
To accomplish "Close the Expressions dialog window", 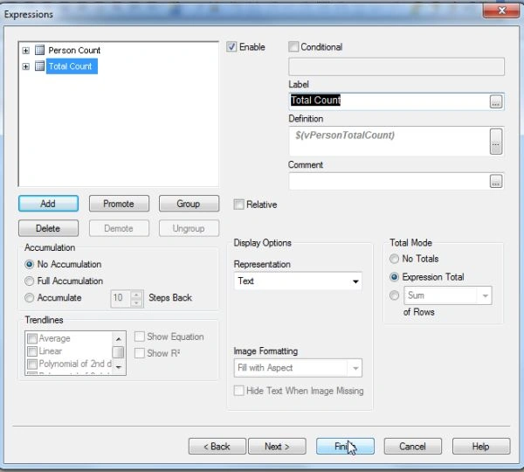I will [x=501, y=10].
